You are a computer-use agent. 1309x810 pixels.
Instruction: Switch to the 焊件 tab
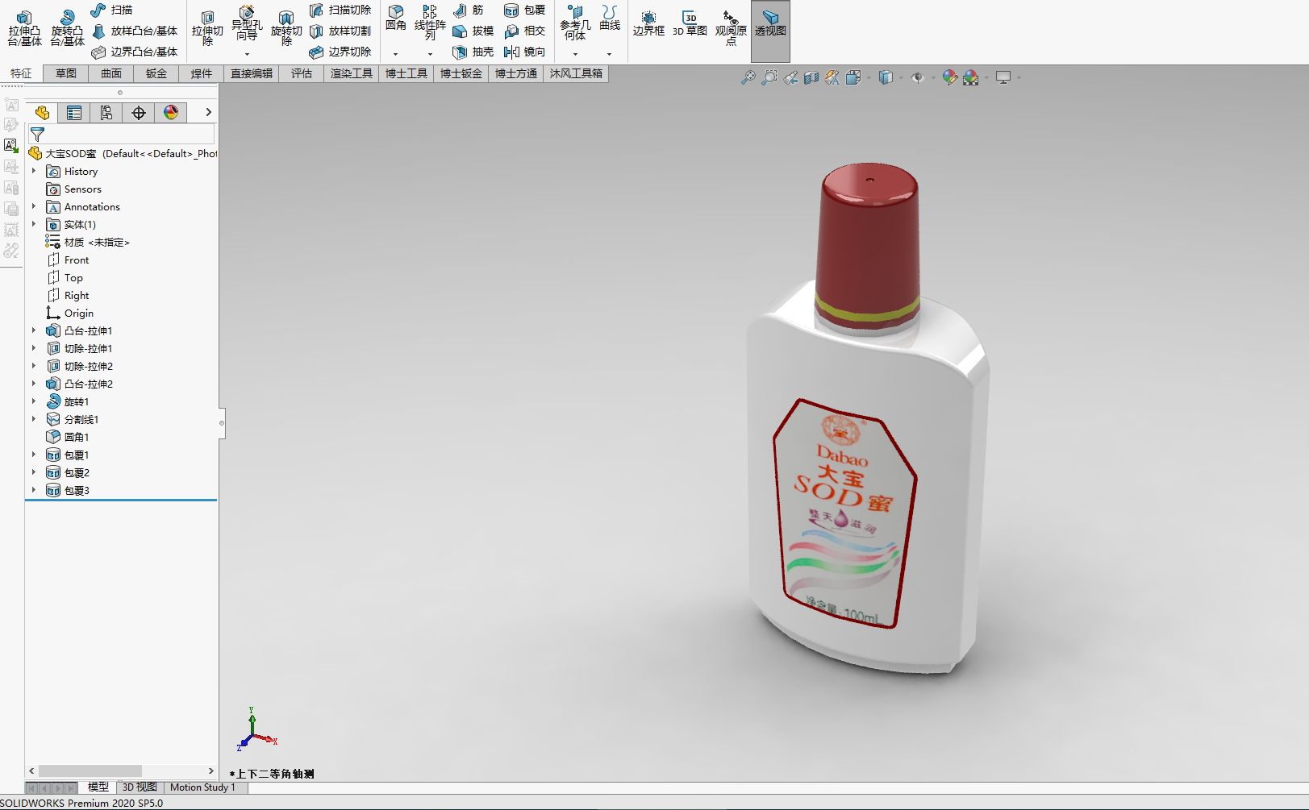pyautogui.click(x=202, y=73)
